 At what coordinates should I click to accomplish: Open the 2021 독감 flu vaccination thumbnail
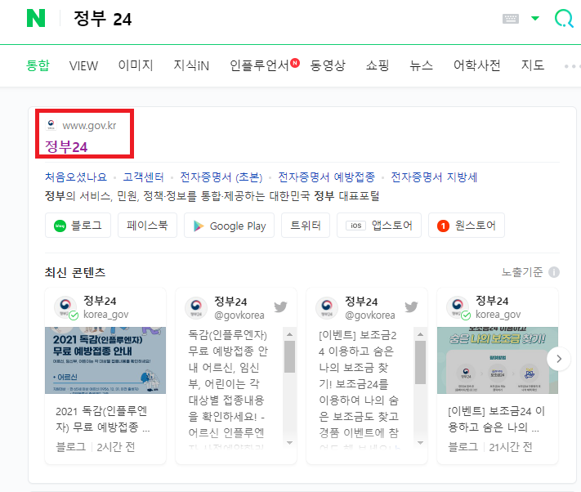pyautogui.click(x=105, y=360)
